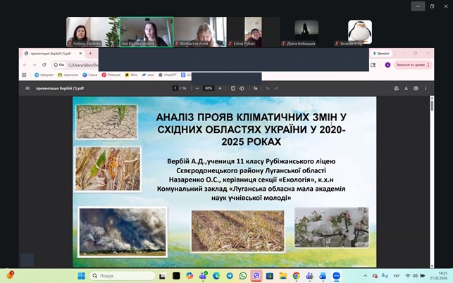Screen dimensions: 453x283
Task: Click the PDF zoom in plus button
Action: (220, 89)
